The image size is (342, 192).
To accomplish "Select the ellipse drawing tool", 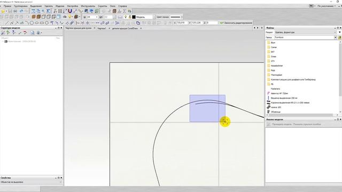I will point(37,23).
